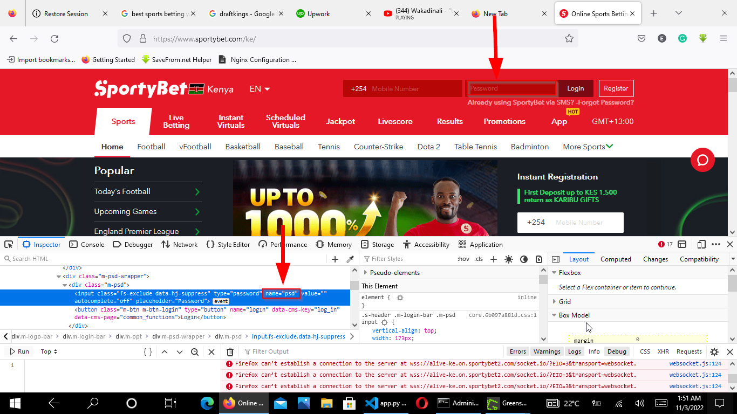The image size is (737, 414).
Task: Toggle light color scheme simulation sun icon
Action: pos(509,259)
